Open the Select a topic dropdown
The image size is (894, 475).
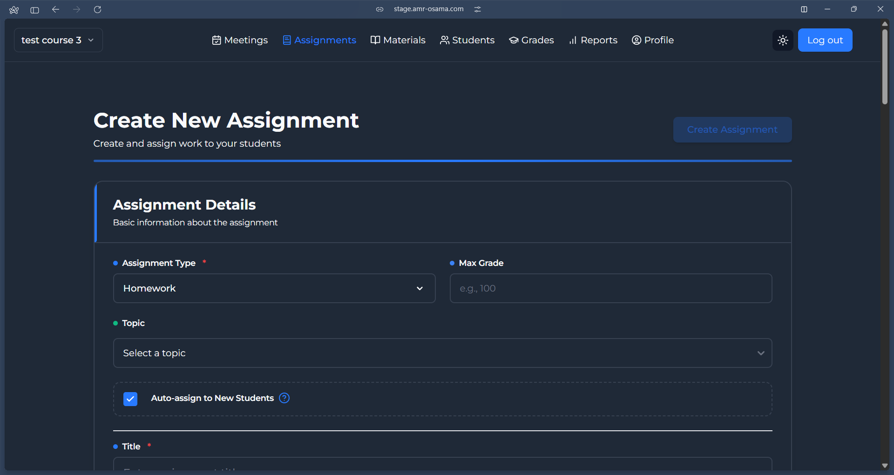pos(442,353)
